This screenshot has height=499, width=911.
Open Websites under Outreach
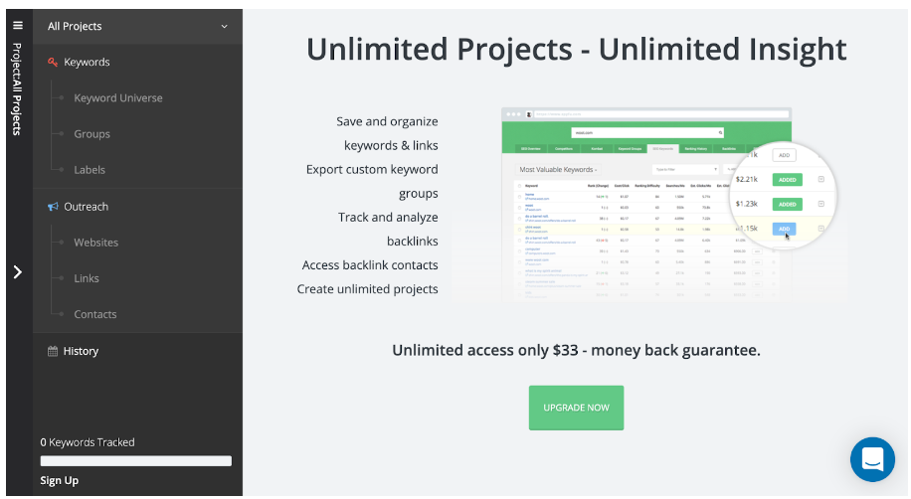pos(95,243)
